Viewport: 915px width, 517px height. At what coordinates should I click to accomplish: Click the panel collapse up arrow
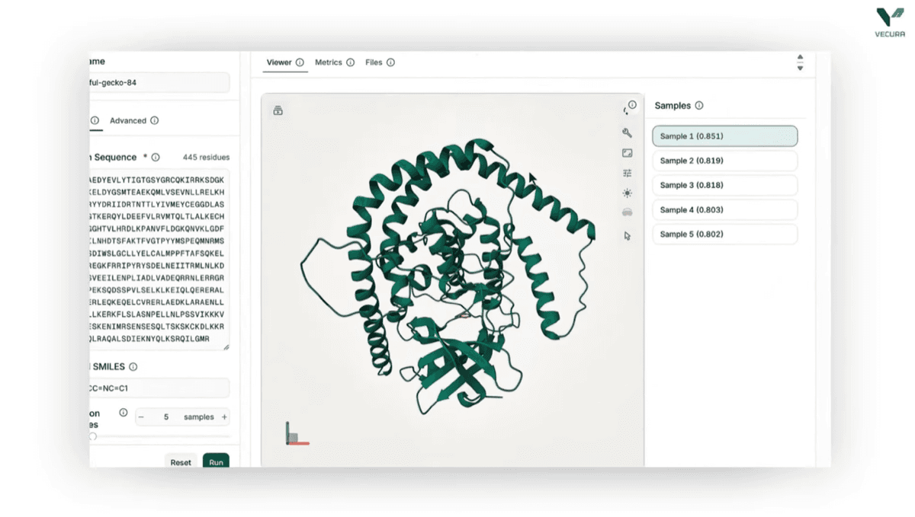800,57
